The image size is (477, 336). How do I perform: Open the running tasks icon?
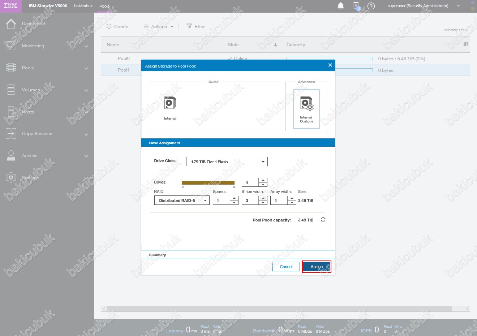[x=356, y=6]
